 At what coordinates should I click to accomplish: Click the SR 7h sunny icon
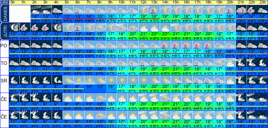click(89, 80)
